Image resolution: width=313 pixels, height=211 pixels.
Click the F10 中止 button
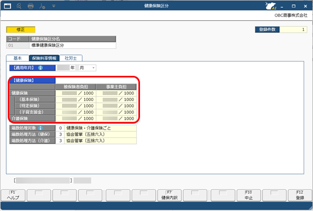(x=249, y=195)
